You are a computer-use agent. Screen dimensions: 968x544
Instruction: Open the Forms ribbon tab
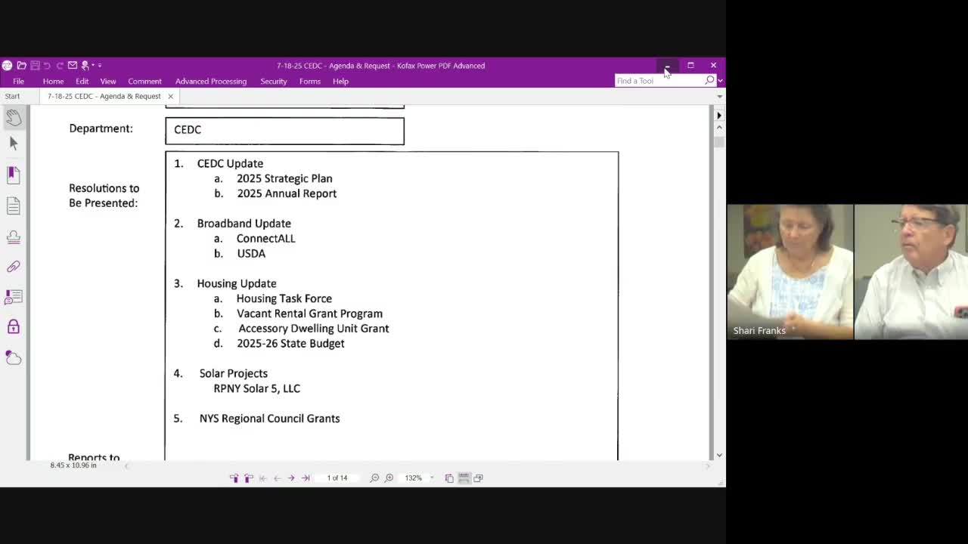point(310,81)
